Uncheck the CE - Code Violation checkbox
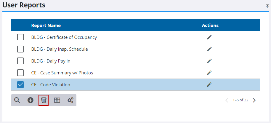 pyautogui.click(x=20, y=84)
